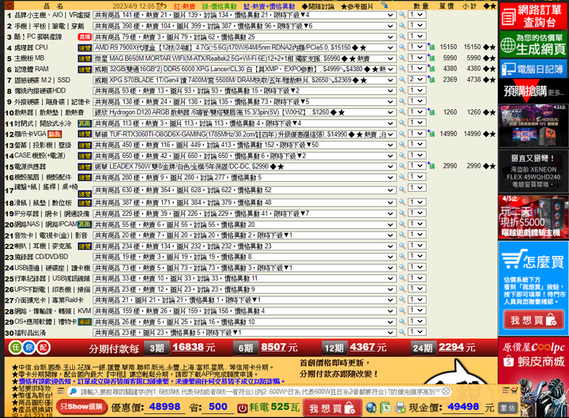Open the CASE 機殼 product dropdown
This screenshot has width=569, height=418.
tap(244, 156)
